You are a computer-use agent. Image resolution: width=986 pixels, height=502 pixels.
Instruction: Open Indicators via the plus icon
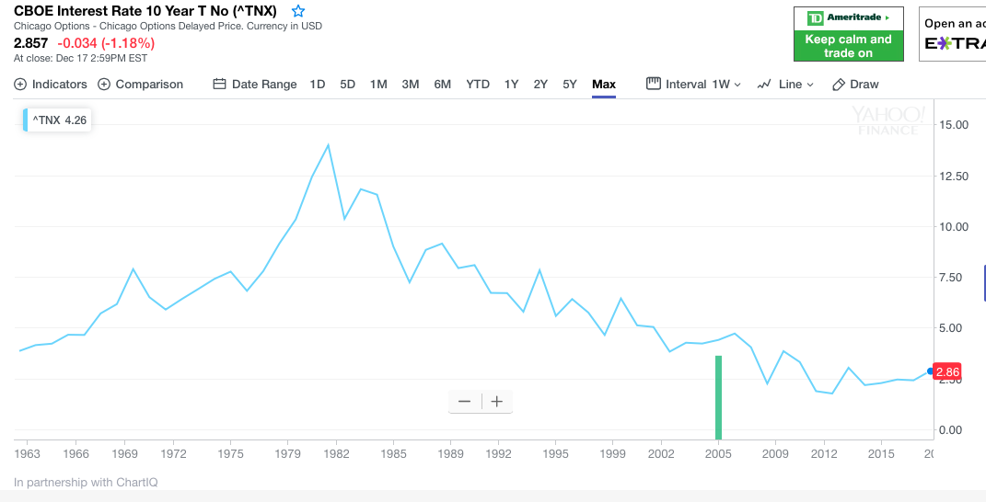(x=20, y=84)
